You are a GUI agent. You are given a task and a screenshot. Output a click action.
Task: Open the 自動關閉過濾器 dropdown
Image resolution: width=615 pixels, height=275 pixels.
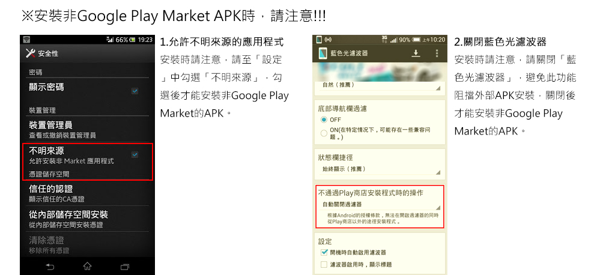(380, 204)
